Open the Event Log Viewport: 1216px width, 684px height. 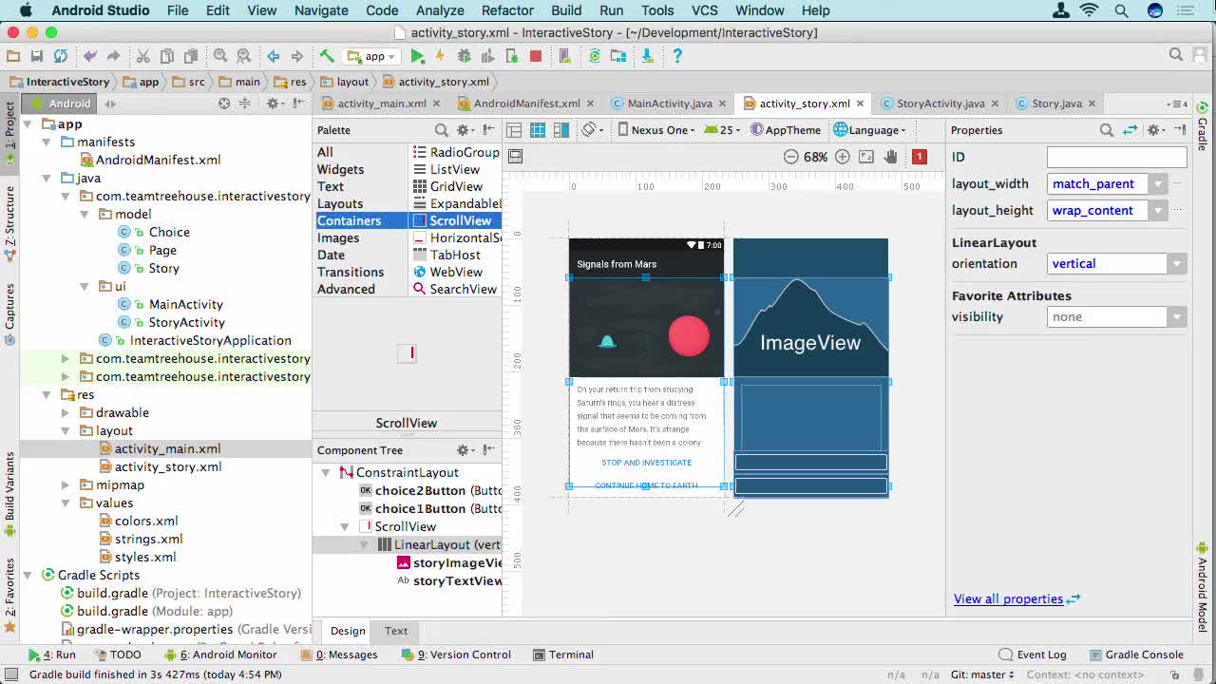[x=1033, y=655]
